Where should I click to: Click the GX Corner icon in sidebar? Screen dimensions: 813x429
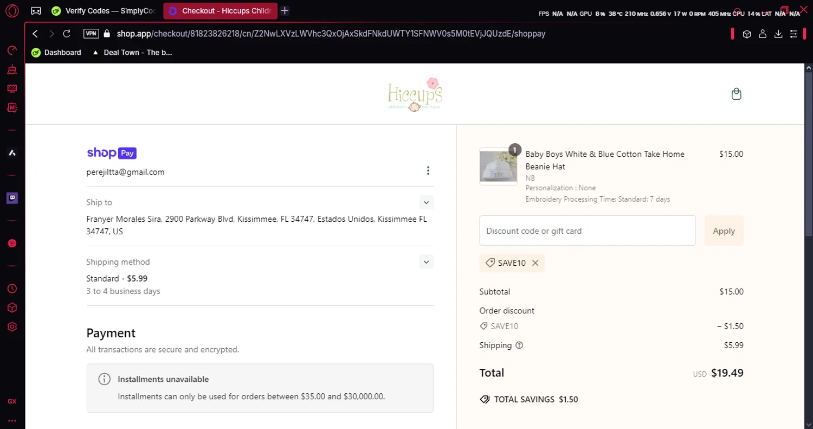12,401
